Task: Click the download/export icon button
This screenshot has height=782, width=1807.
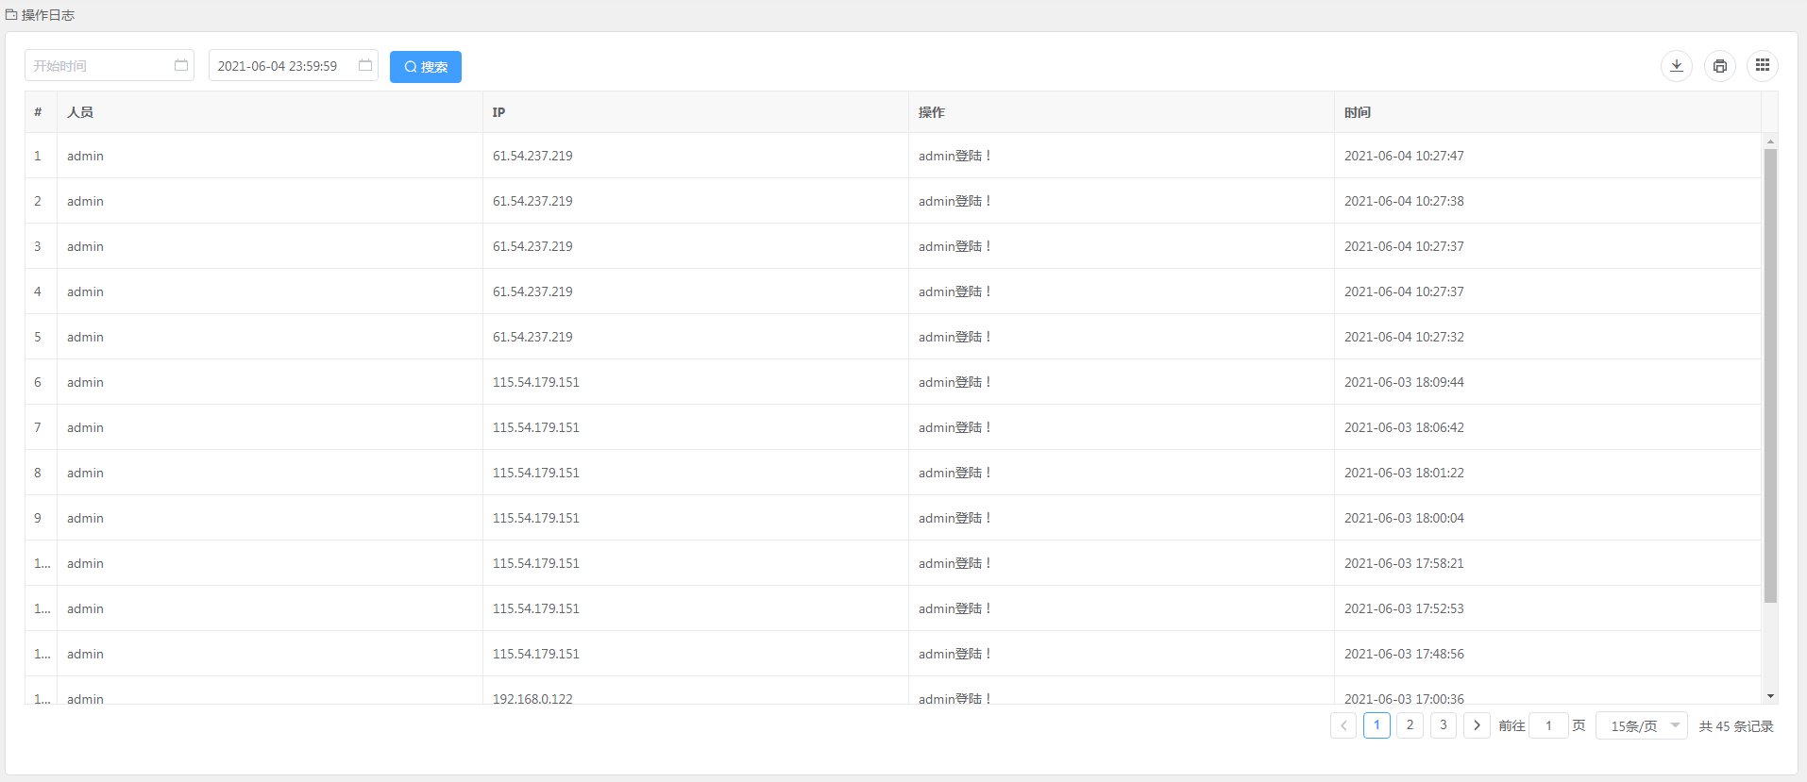Action: [1676, 66]
